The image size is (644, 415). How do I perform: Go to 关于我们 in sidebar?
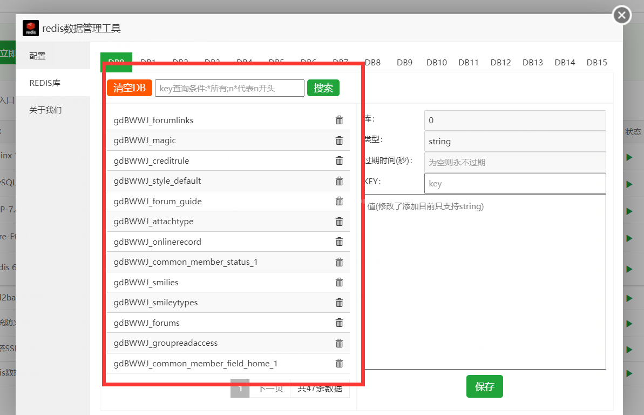[x=45, y=110]
